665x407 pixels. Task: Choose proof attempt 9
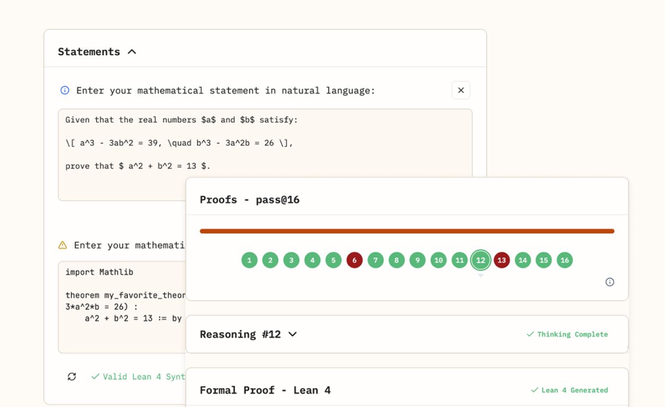pyautogui.click(x=417, y=260)
